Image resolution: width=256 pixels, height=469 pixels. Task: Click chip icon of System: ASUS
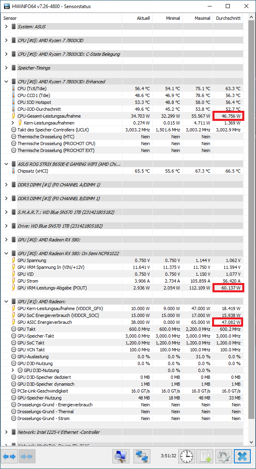point(13,27)
